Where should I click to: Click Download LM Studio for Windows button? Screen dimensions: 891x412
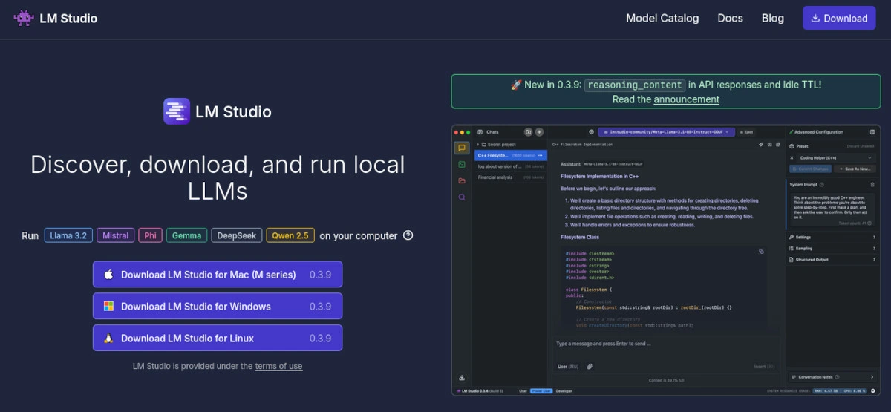click(218, 306)
